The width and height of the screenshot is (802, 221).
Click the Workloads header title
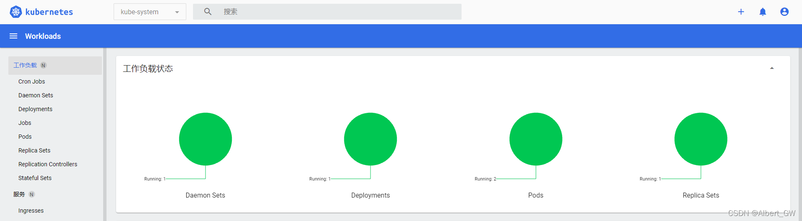(43, 36)
